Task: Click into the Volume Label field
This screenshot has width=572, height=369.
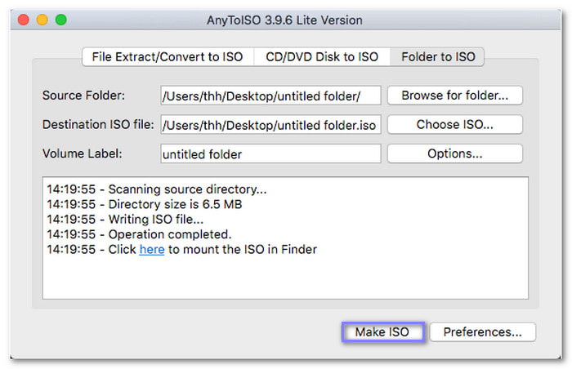Action: pyautogui.click(x=270, y=153)
